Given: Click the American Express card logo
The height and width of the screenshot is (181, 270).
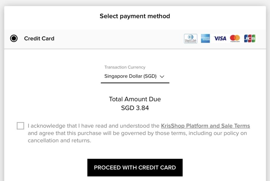Looking at the screenshot, I should click(205, 39).
